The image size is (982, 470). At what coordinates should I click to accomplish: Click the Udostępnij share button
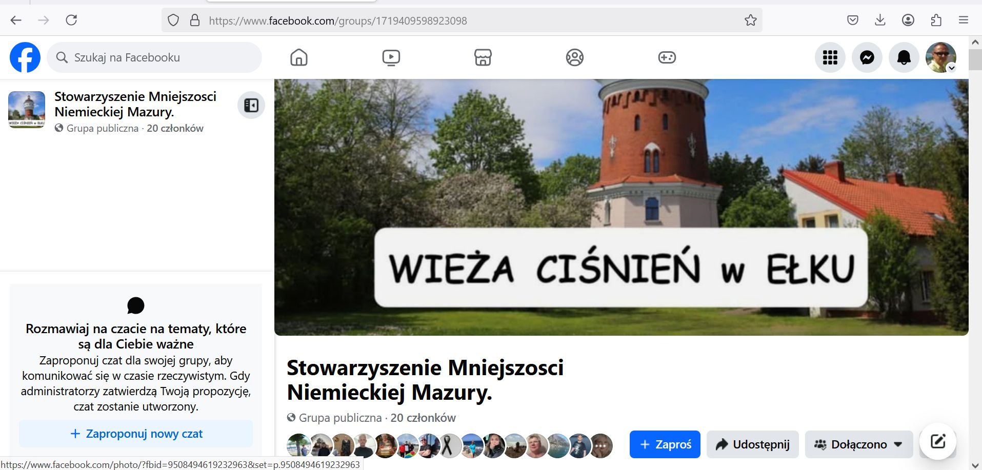[752, 444]
